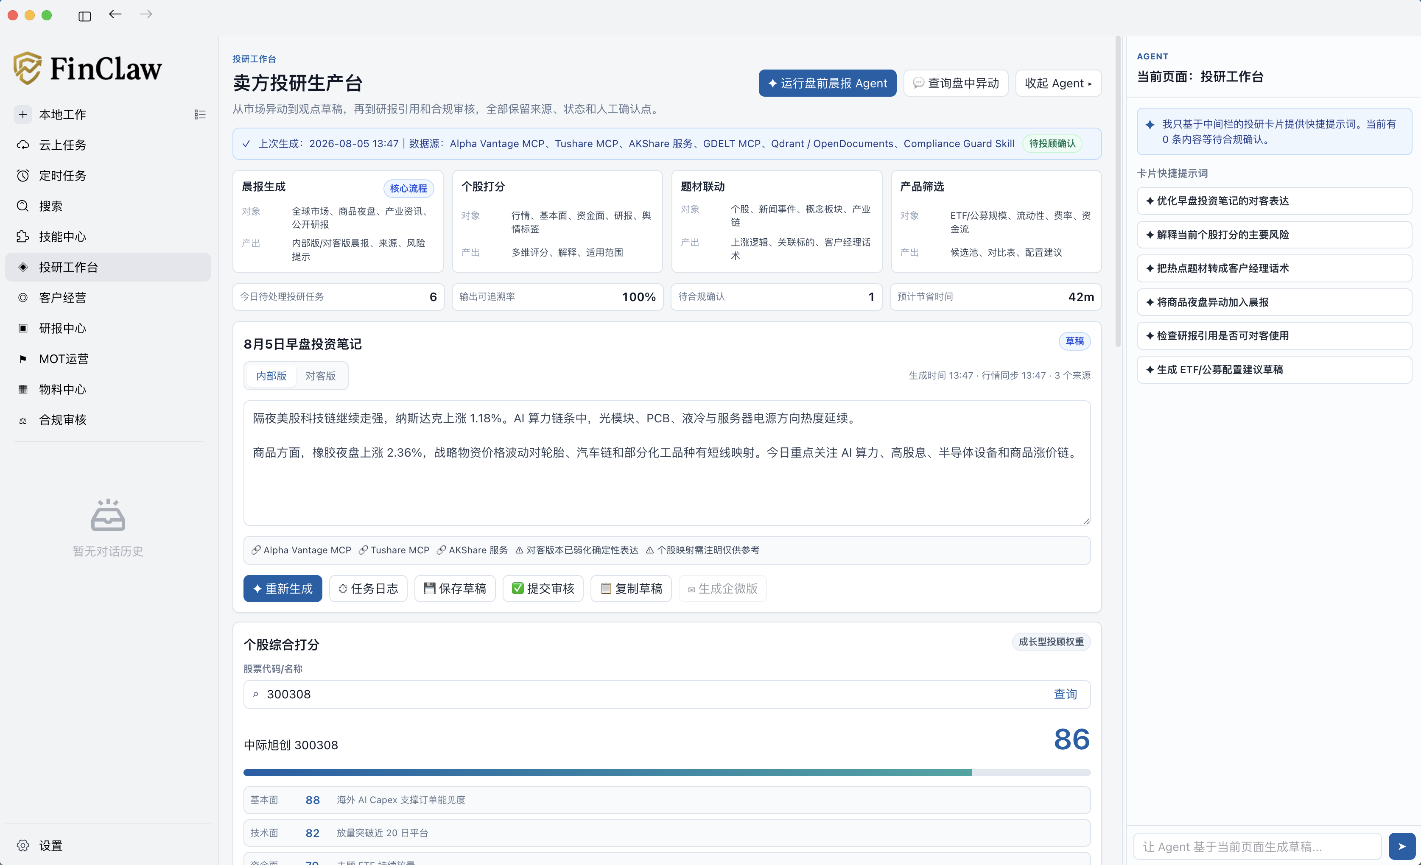Click the Alpha Vantage MCP source link
Screen dimensions: 1421x865
click(301, 550)
